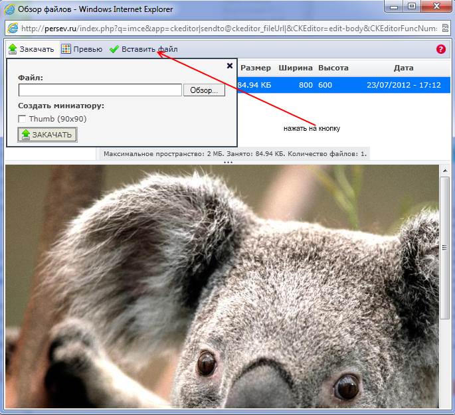Close the upload popup with the X
This screenshot has height=415, width=455.
tap(230, 66)
